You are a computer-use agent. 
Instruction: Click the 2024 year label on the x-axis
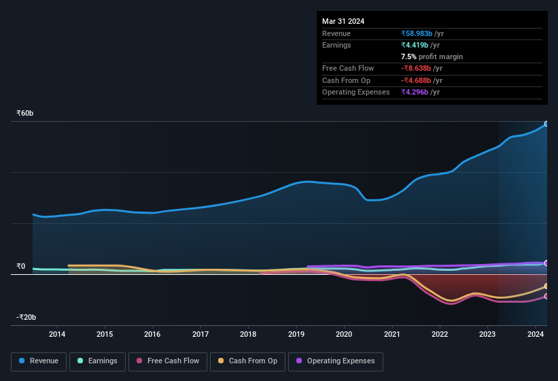tap(536, 334)
